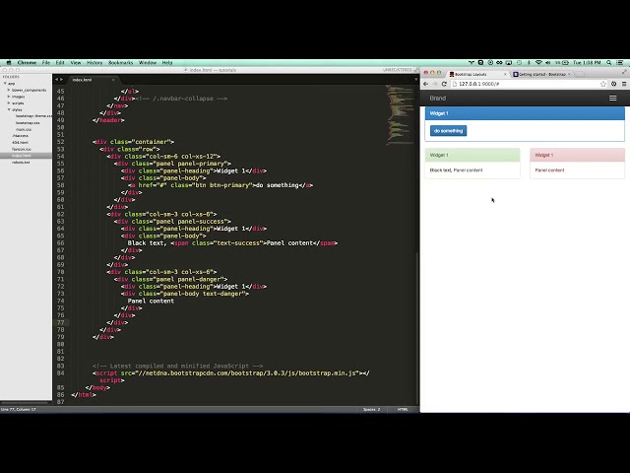Image resolution: width=630 pixels, height=473 pixels.
Task: Select index.html in the sidebar
Action: pos(26,156)
